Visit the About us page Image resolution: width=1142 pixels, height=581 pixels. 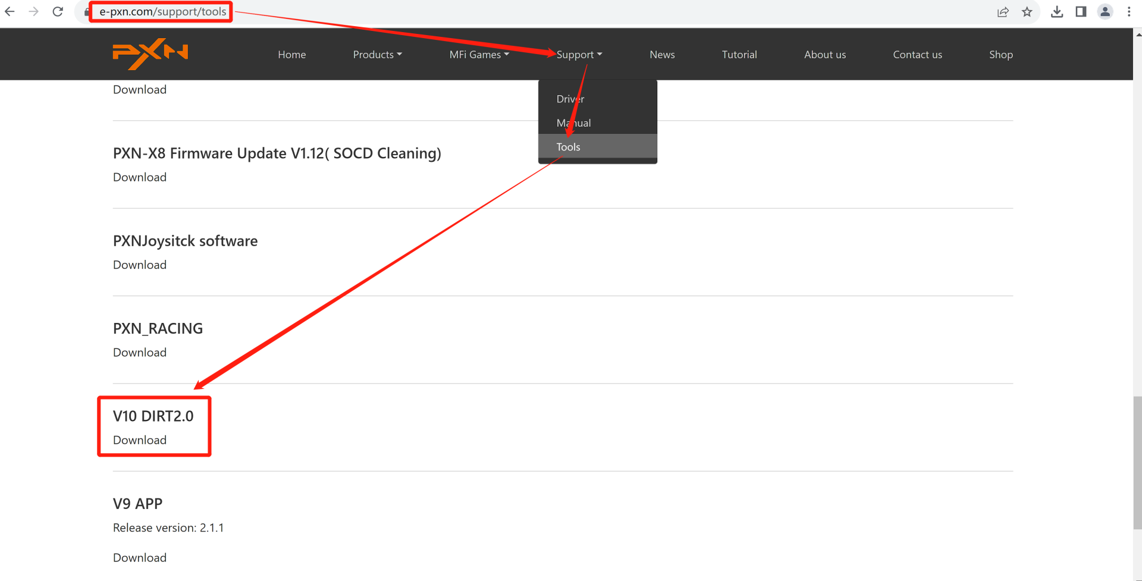coord(825,55)
